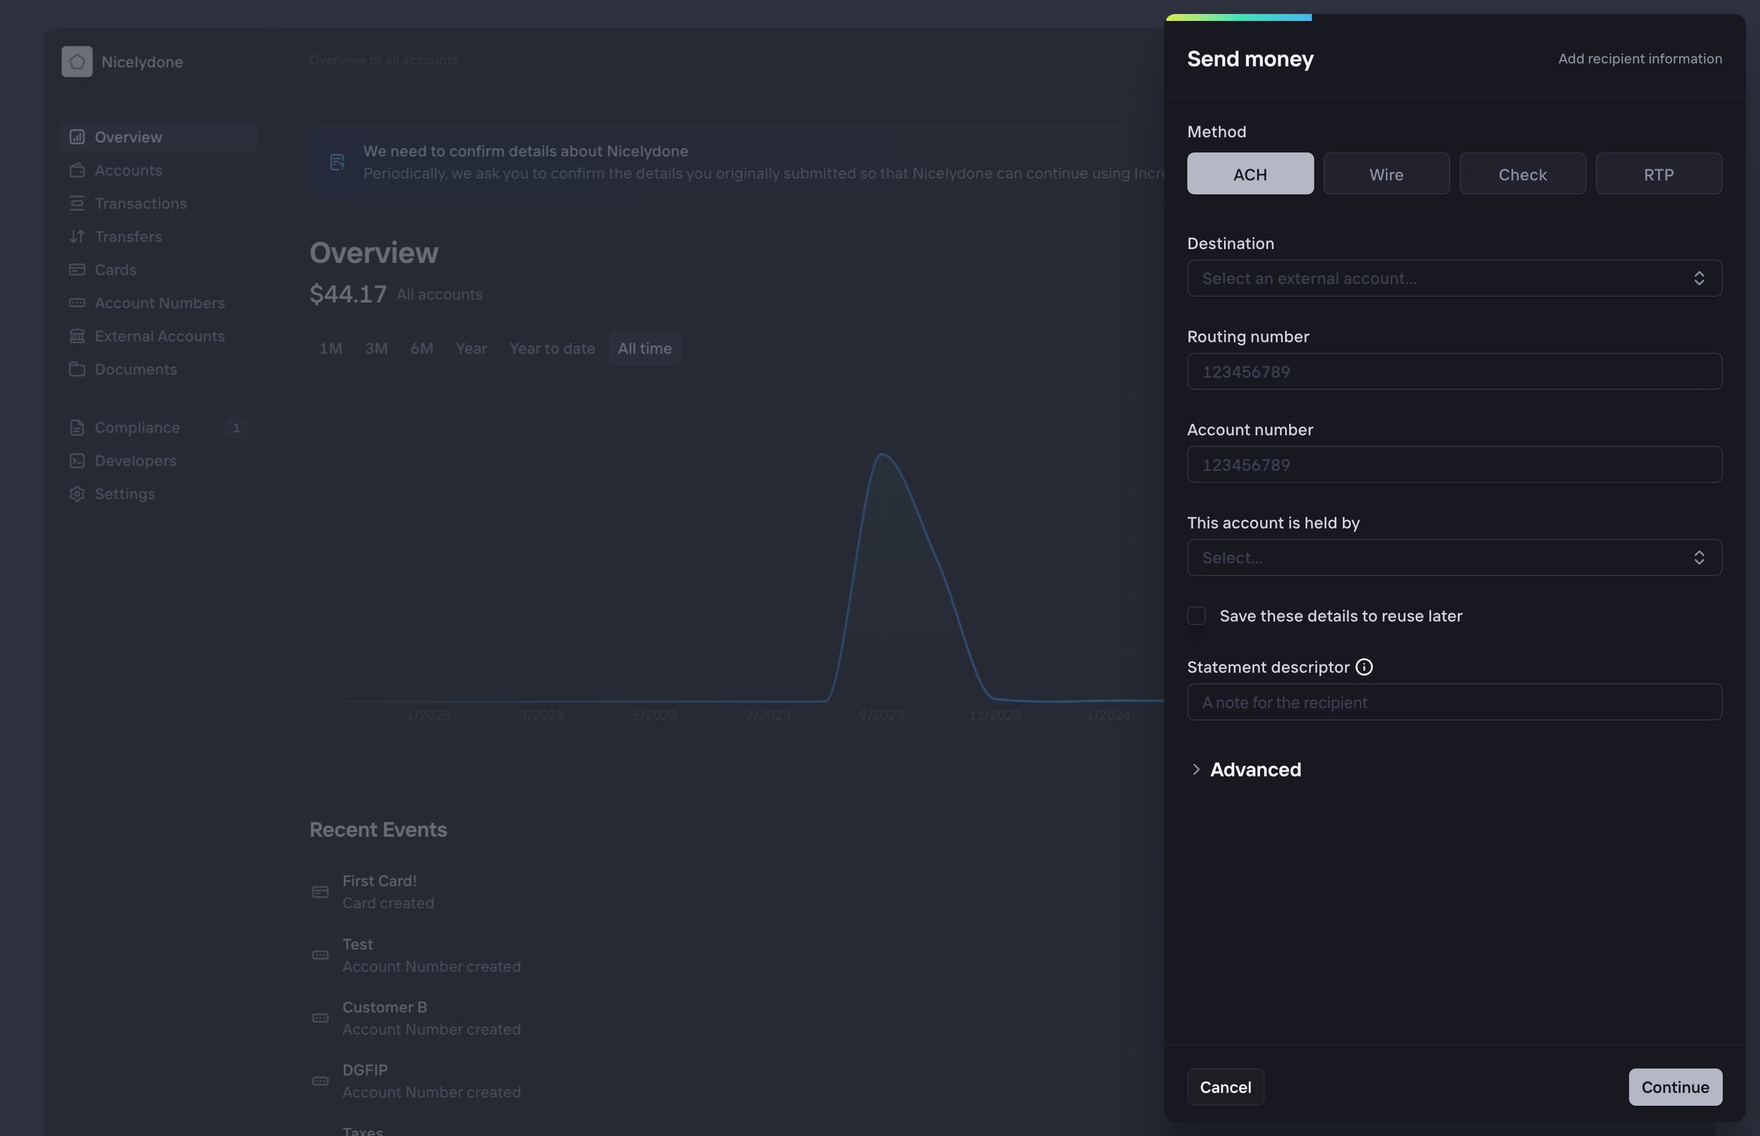1760x1136 pixels.
Task: Click the Statement descriptor info icon
Action: (1364, 667)
